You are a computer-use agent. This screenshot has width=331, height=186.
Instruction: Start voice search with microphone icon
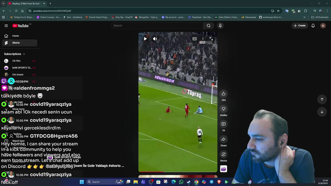220,26
